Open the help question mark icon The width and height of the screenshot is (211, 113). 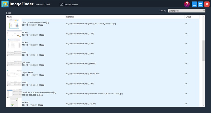pyautogui.click(x=187, y=4)
